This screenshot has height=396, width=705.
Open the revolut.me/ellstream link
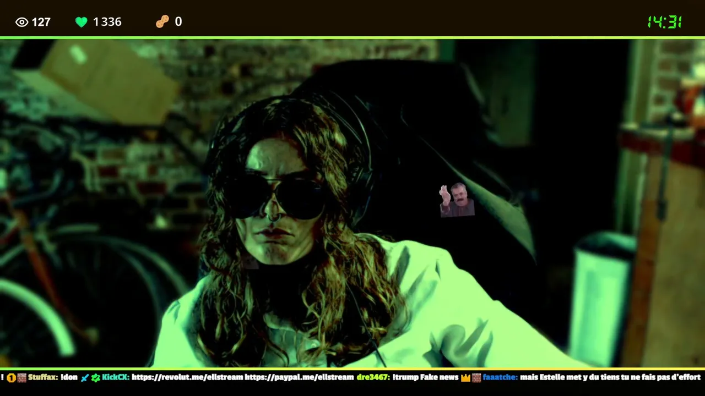[187, 377]
